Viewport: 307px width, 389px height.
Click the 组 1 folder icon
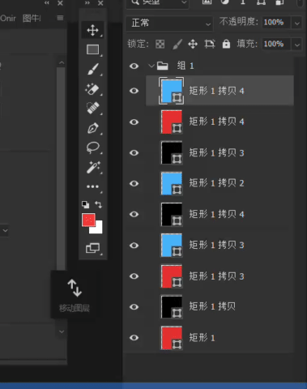click(162, 66)
